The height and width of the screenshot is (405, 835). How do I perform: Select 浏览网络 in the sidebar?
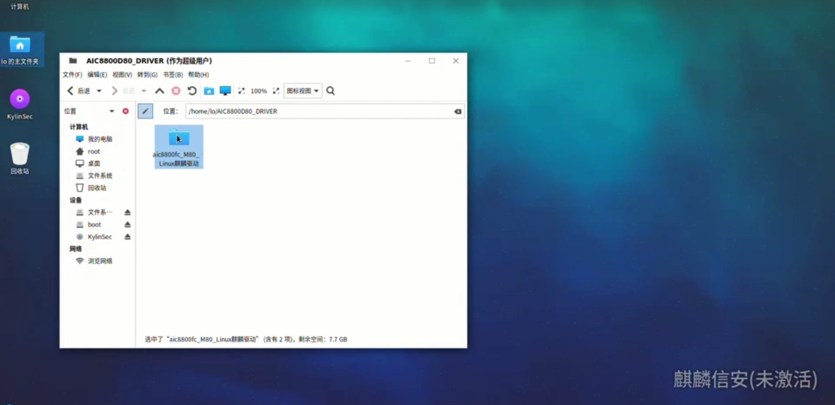coord(100,261)
